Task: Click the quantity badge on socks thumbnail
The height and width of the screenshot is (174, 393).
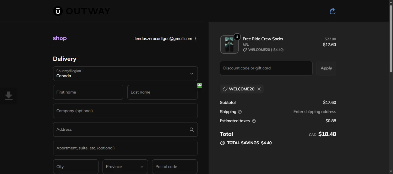Action: tap(237, 37)
